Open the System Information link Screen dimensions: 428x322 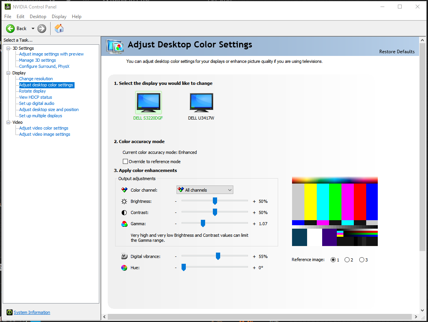point(32,312)
